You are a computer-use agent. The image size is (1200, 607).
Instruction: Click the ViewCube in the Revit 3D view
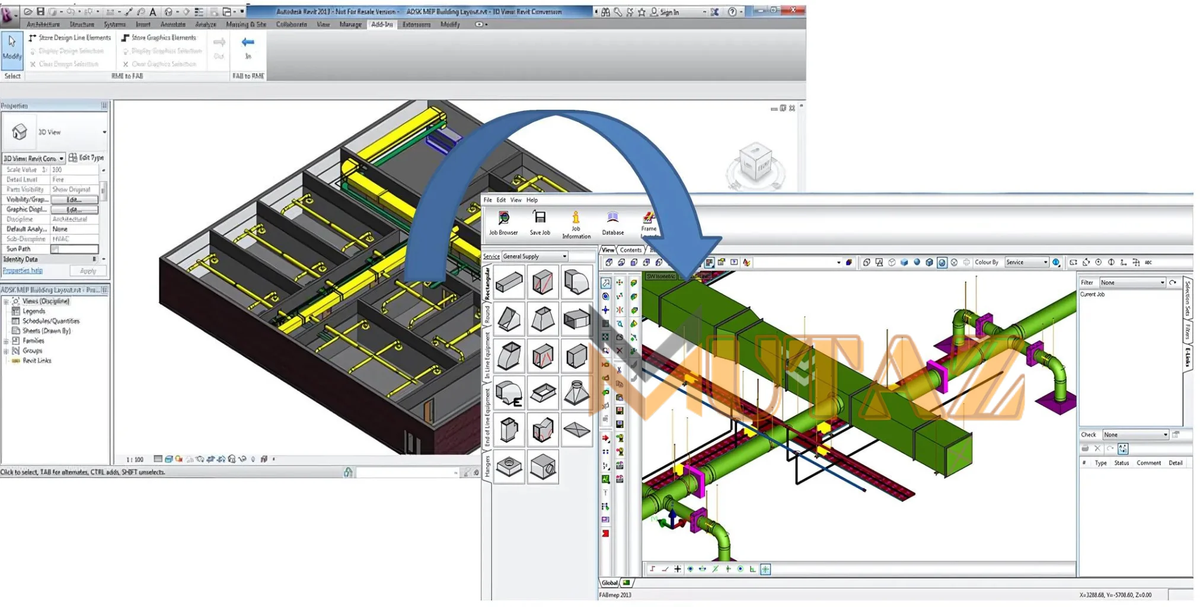(x=755, y=164)
